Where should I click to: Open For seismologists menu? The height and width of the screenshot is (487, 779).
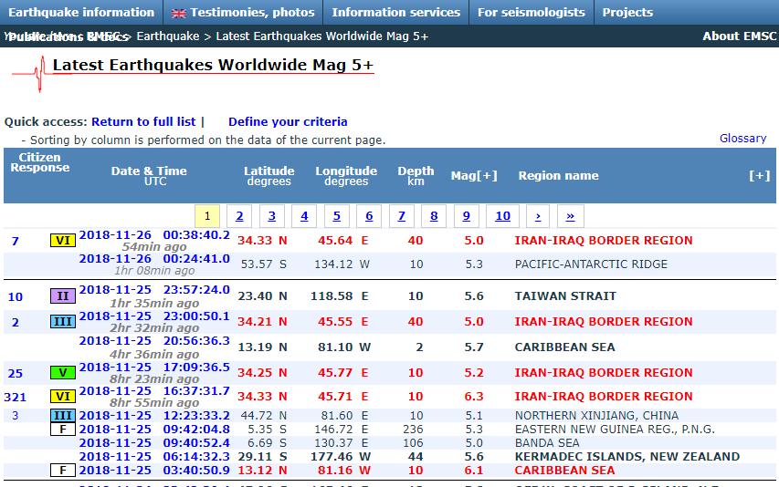532,13
